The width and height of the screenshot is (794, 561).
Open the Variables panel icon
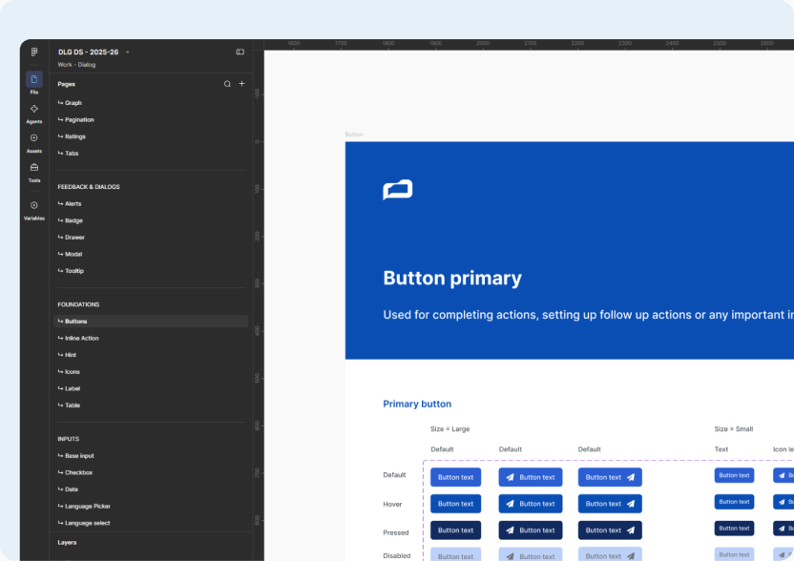(34, 205)
